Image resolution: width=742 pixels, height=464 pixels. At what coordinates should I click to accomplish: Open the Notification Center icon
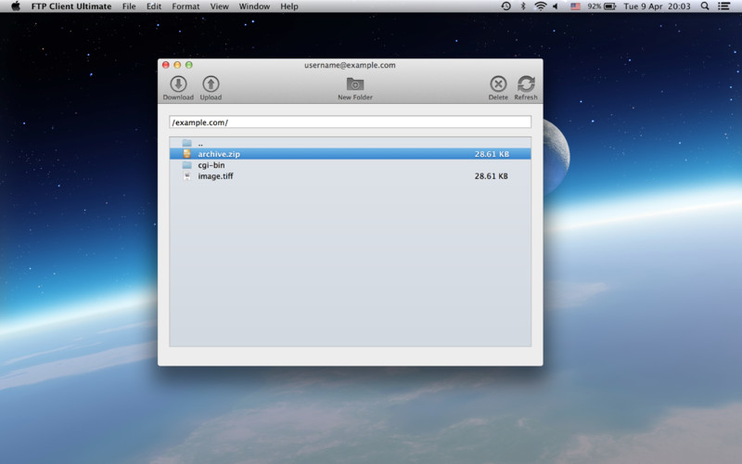point(724,6)
